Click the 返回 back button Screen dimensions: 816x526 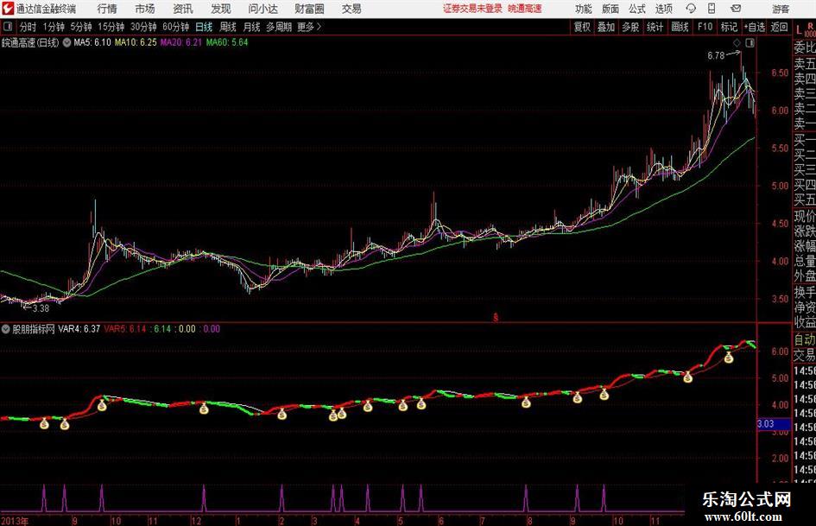[x=779, y=27]
